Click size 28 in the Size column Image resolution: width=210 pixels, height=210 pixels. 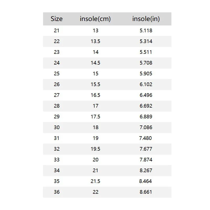click(57, 106)
